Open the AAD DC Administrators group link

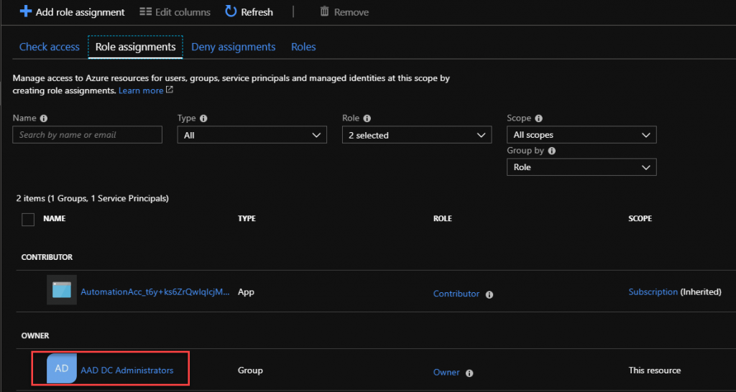point(127,370)
